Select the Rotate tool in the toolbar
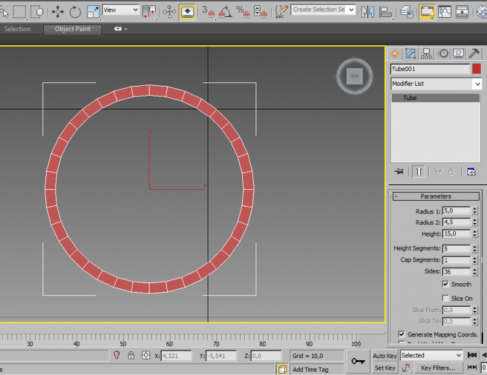This screenshot has width=487, height=375. (x=75, y=11)
